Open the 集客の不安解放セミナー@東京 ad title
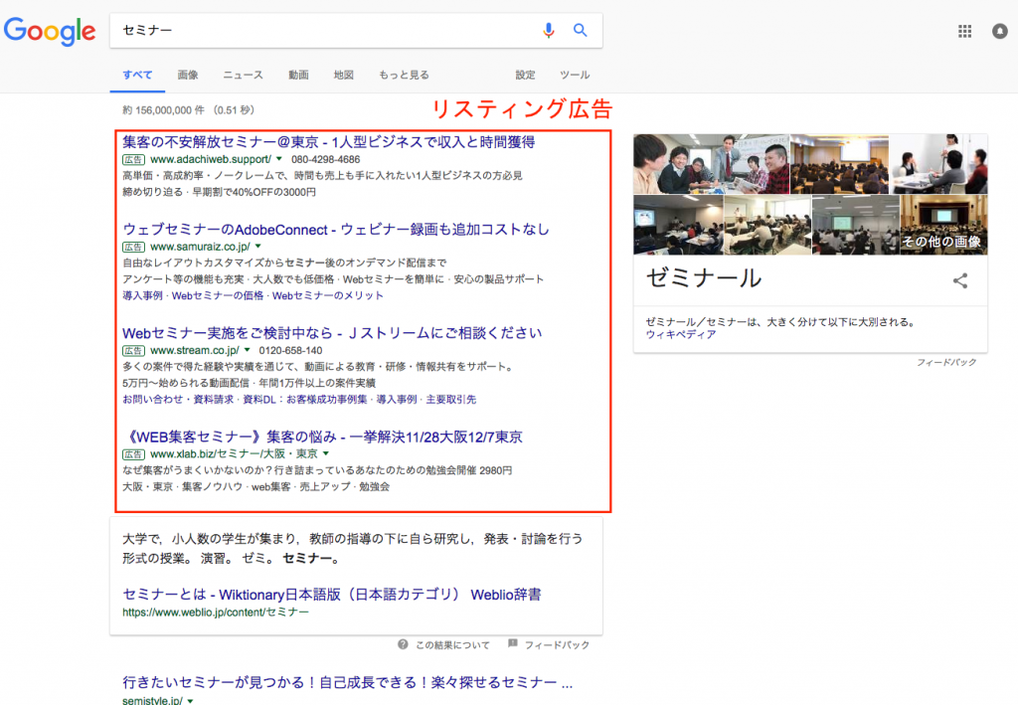This screenshot has width=1018, height=705. point(328,142)
